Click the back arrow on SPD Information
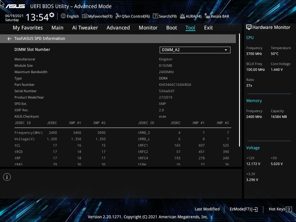 [9, 38]
